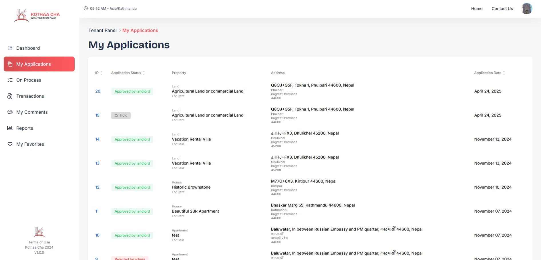Viewport: 541px width, 260px height.
Task: Open the user profile avatar menu
Action: coord(527,9)
